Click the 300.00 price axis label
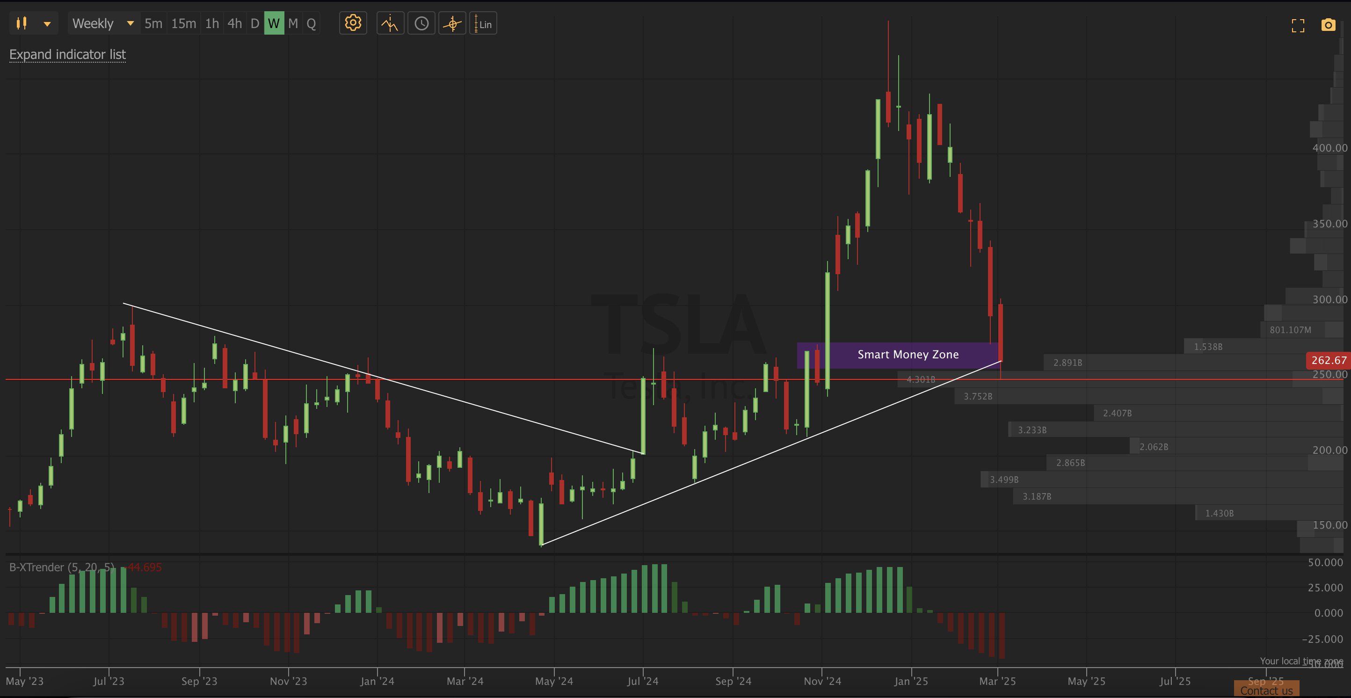The height and width of the screenshot is (698, 1351). point(1329,299)
